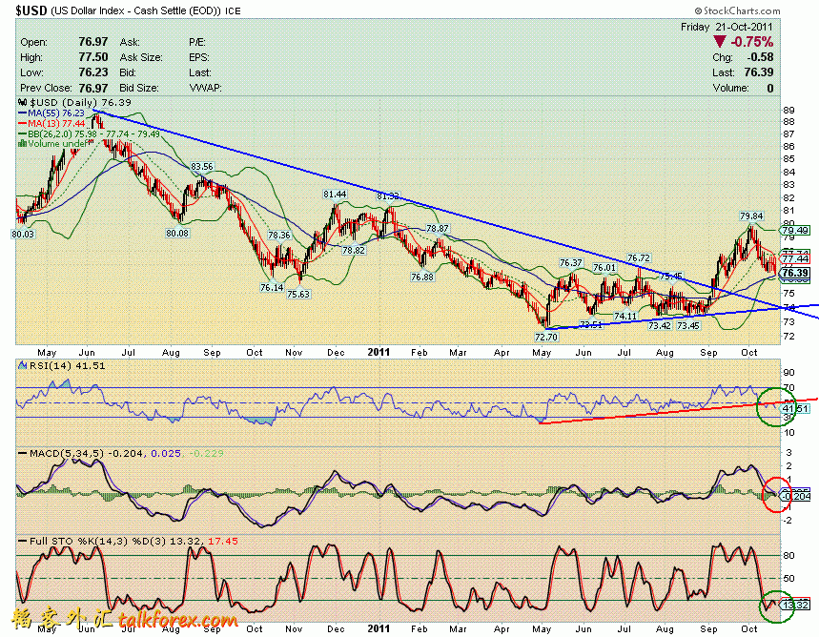Click the 80.08 trough label

click(177, 233)
